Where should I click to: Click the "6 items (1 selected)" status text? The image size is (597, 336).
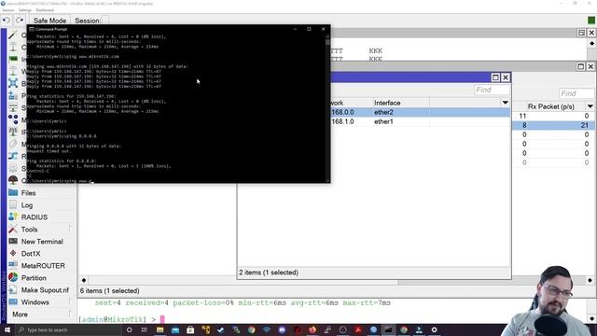[x=110, y=290]
